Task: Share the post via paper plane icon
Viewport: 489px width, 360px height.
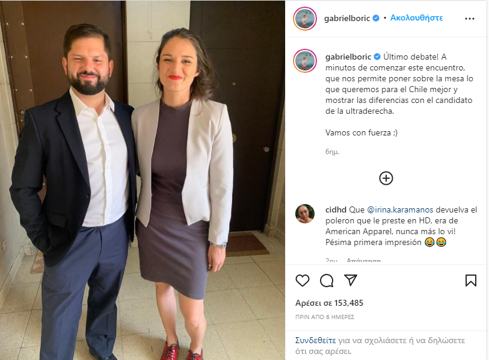Action: [x=351, y=280]
